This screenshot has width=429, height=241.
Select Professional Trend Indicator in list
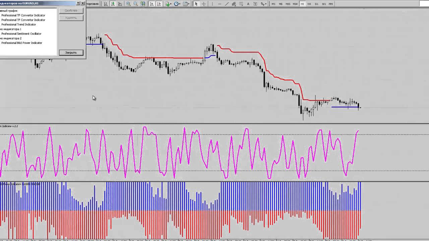pos(19,24)
